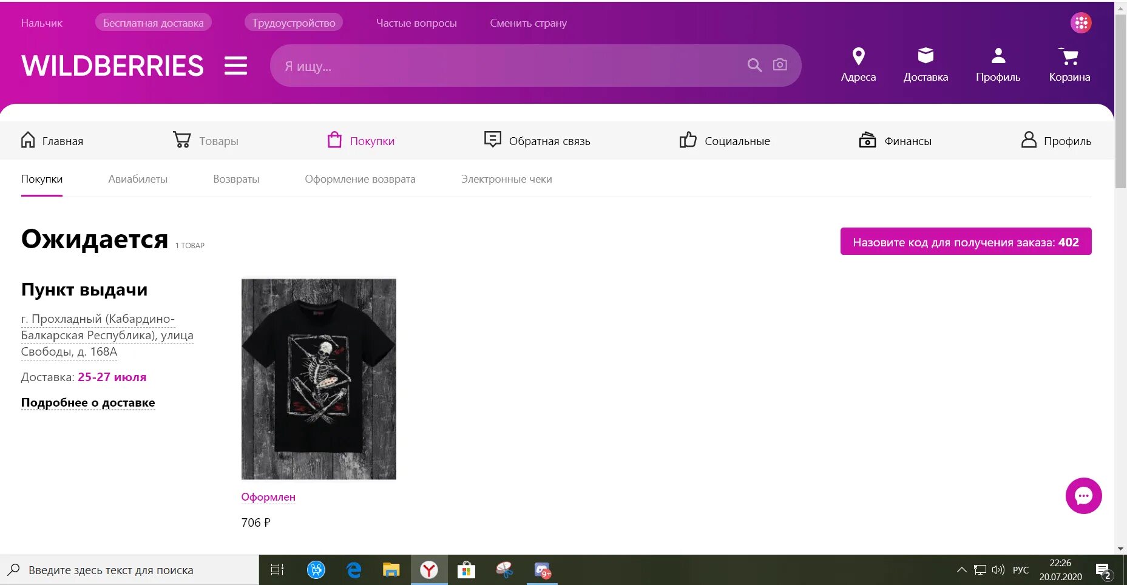Open Подробнее о доставке link

coord(88,402)
